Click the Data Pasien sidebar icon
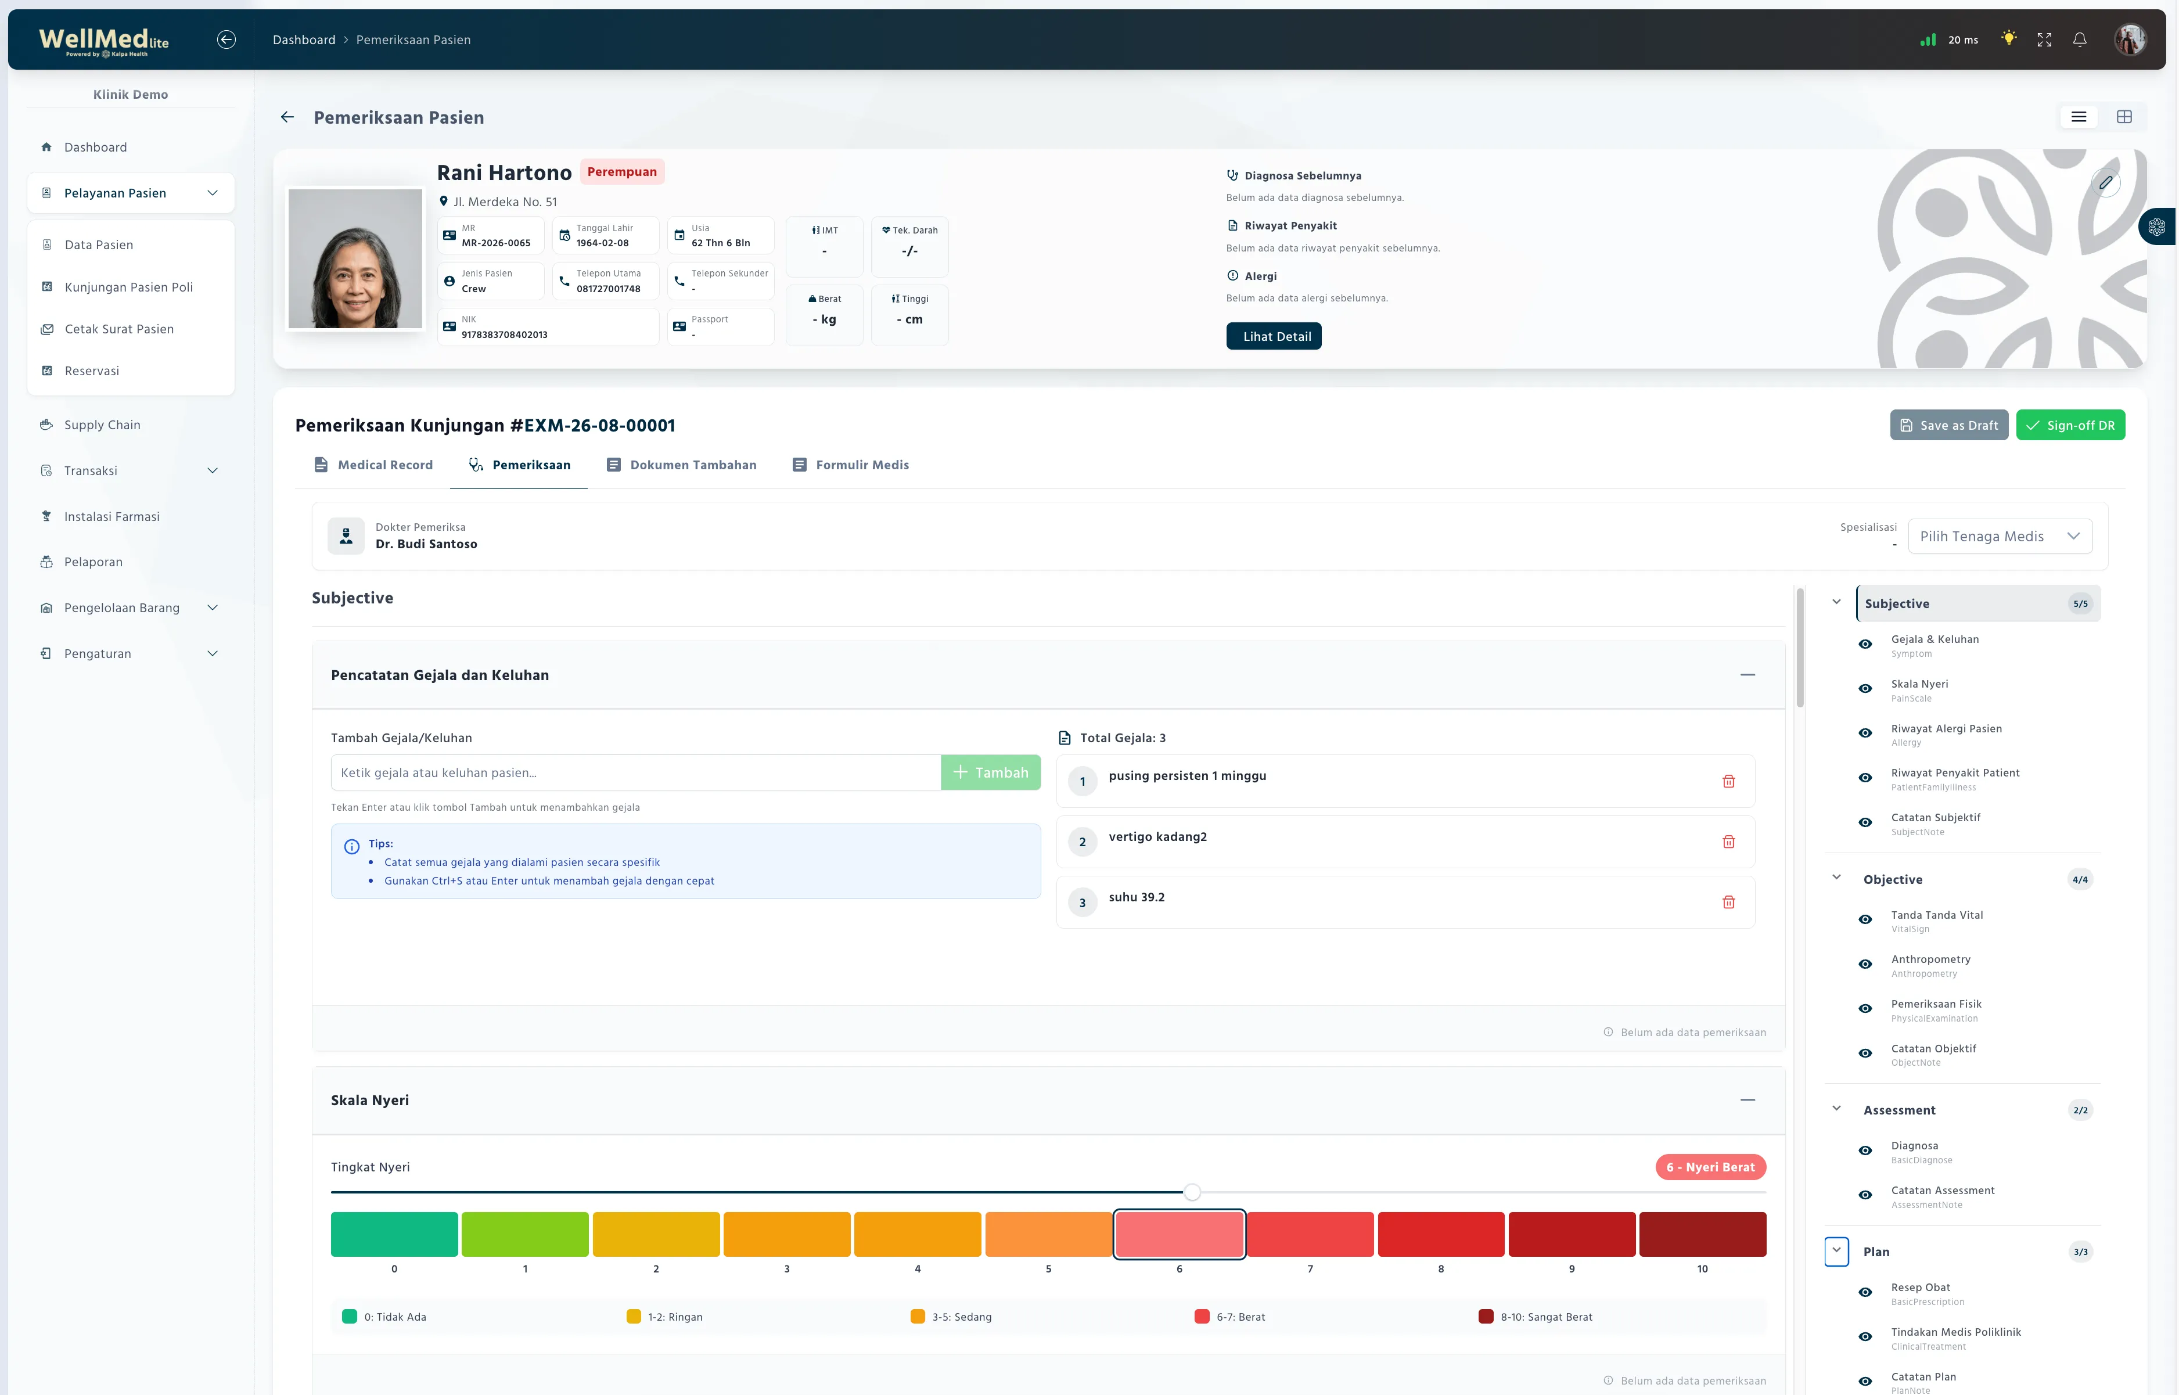 [47, 245]
